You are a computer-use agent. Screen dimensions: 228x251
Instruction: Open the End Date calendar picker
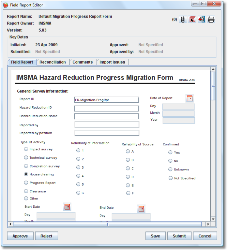coord(141,209)
